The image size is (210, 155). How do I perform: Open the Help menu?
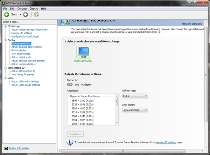[x=43, y=9]
